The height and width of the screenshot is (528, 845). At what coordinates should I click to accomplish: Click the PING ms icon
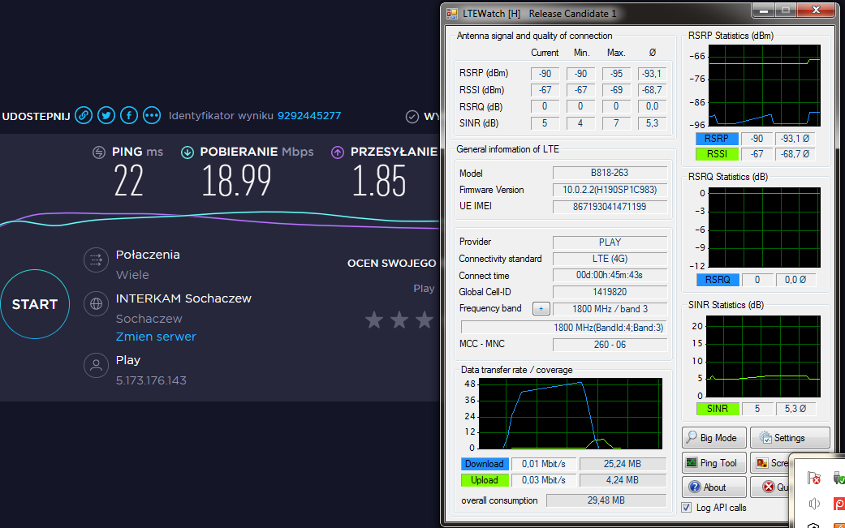tap(98, 152)
